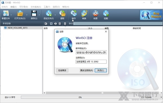Open the dropdown arrow next to 添加文件(F)
163x103 pixels.
55,15
